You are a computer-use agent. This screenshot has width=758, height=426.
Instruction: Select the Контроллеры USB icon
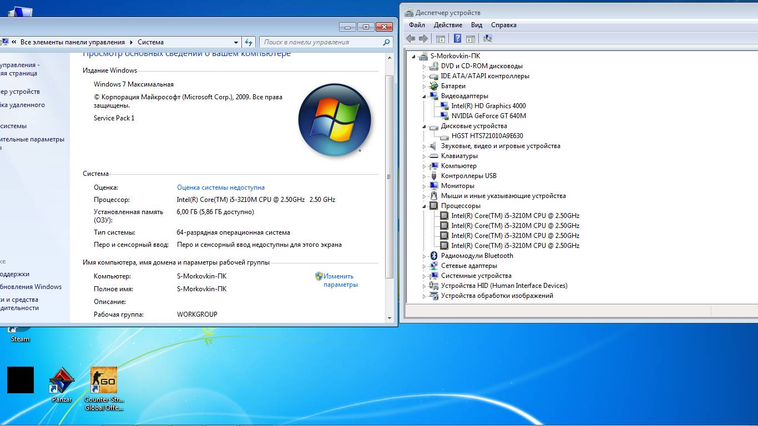pos(434,176)
